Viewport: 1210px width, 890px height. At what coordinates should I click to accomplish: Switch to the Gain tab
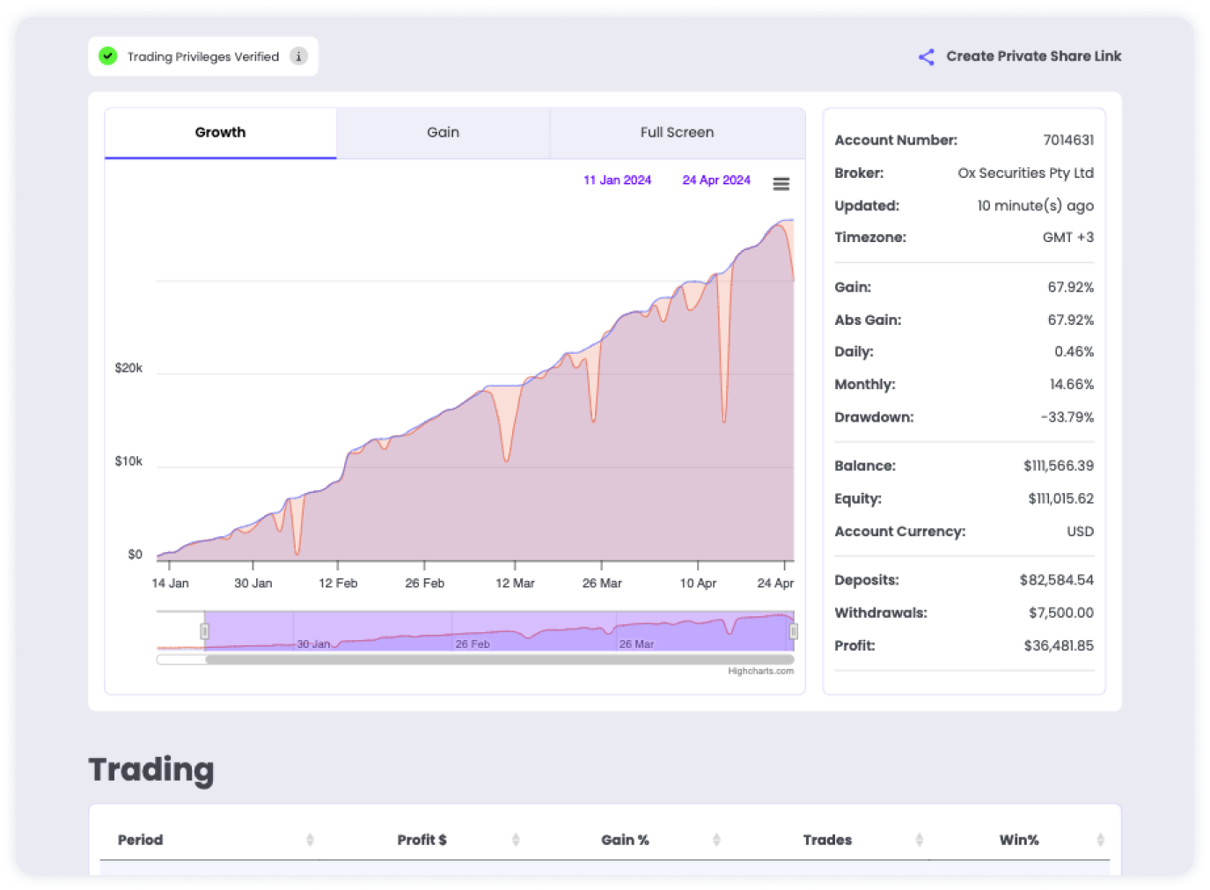pyautogui.click(x=443, y=132)
